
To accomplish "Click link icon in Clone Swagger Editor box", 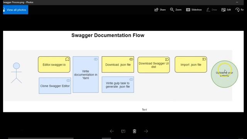I will pyautogui.click(x=68, y=80).
